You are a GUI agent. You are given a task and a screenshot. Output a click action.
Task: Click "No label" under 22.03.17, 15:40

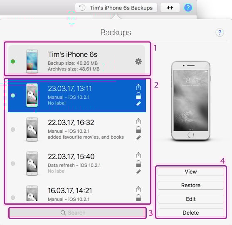coord(57,171)
